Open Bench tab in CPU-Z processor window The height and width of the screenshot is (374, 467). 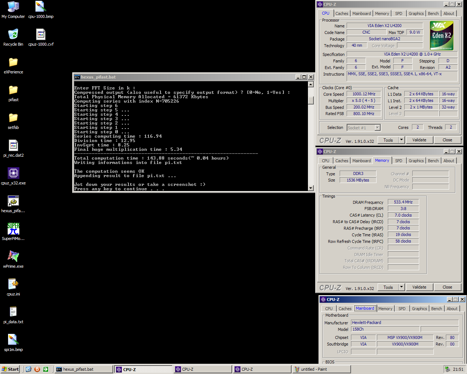click(433, 14)
